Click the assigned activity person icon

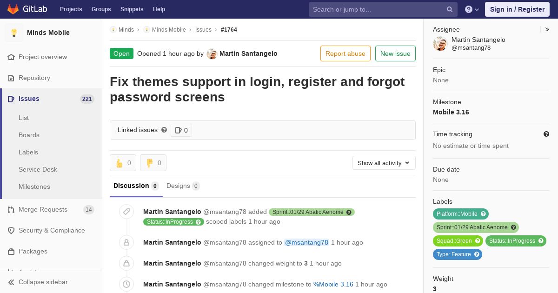pyautogui.click(x=126, y=242)
